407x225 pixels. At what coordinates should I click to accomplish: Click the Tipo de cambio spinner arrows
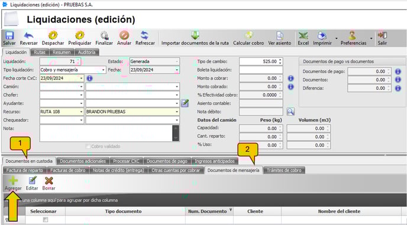coord(280,61)
